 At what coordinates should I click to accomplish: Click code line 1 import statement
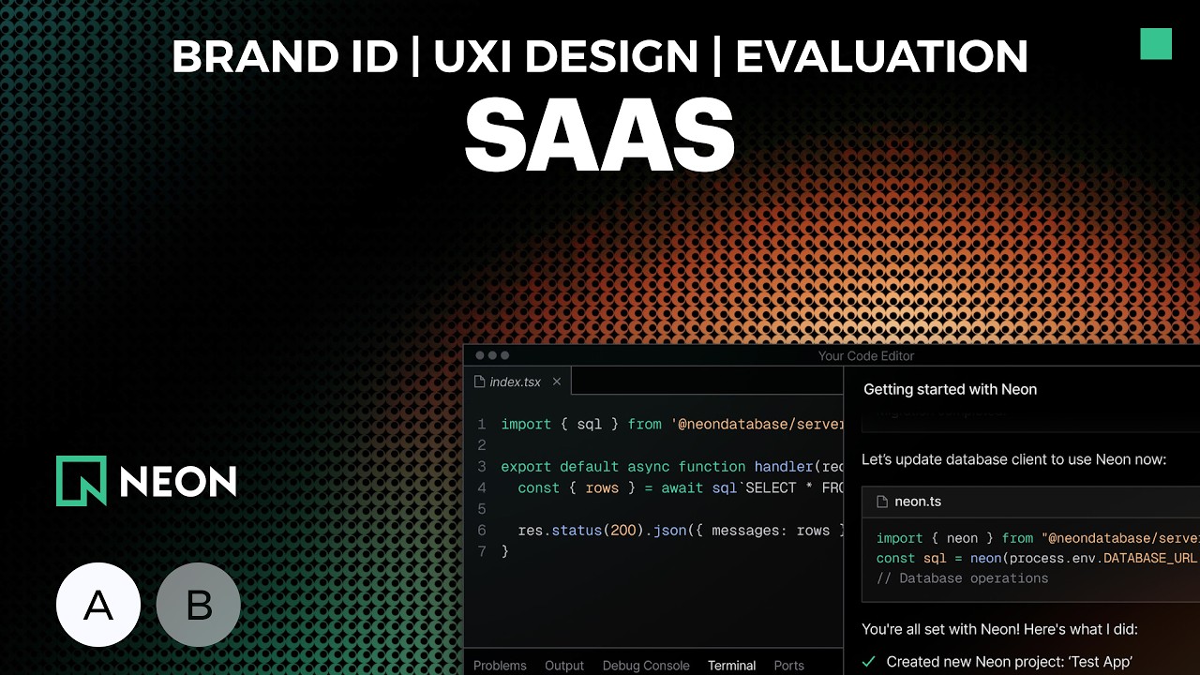[672, 425]
